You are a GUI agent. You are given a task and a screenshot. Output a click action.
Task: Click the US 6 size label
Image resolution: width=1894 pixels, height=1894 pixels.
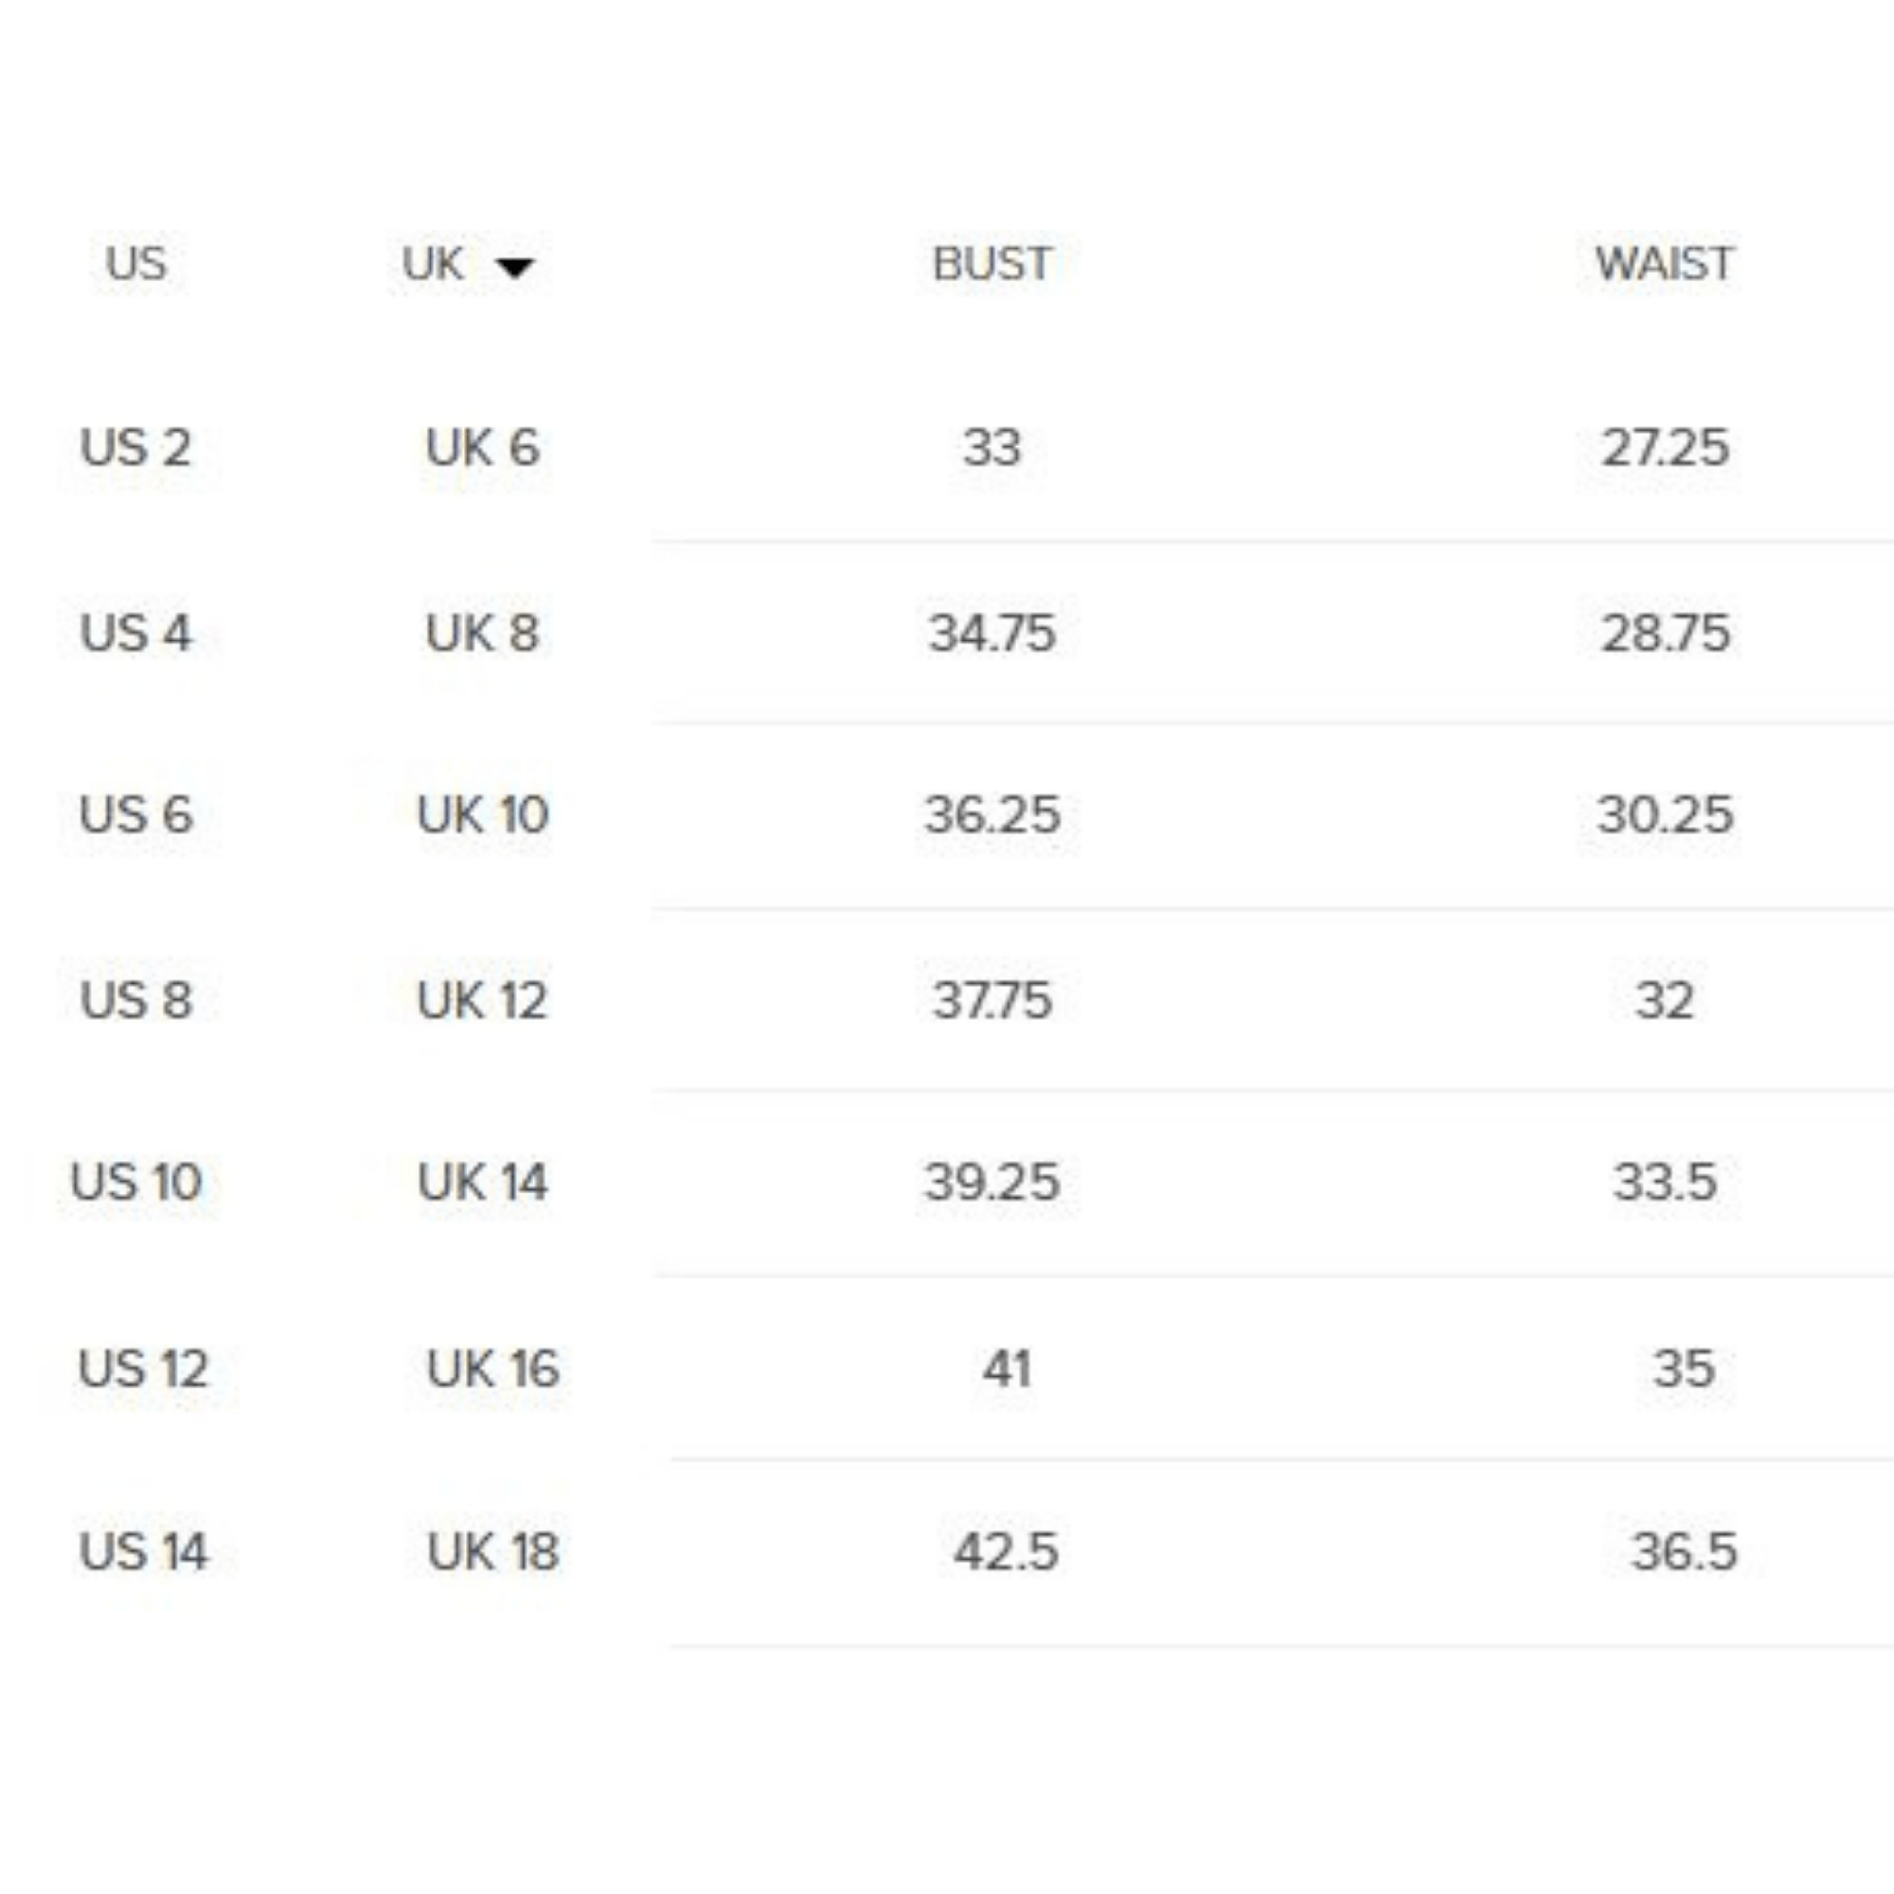click(135, 814)
